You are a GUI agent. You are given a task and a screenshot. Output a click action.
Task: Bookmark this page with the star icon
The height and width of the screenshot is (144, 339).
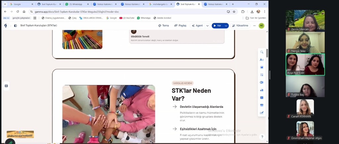pyautogui.click(x=234, y=12)
